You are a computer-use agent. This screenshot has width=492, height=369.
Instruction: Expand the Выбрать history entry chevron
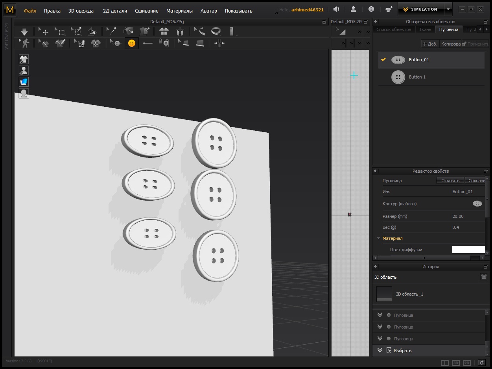pyautogui.click(x=380, y=350)
